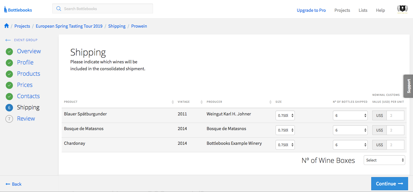
Task: Go to European Spring Tasting Tour 2019 breadcrumb
Action: [x=69, y=26]
